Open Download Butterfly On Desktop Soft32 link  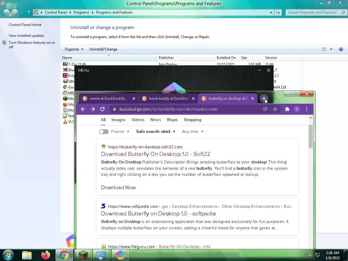click(155, 154)
